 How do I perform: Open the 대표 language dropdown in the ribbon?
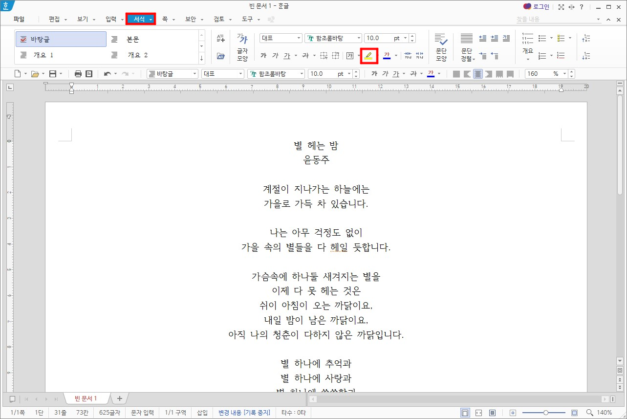tap(299, 38)
